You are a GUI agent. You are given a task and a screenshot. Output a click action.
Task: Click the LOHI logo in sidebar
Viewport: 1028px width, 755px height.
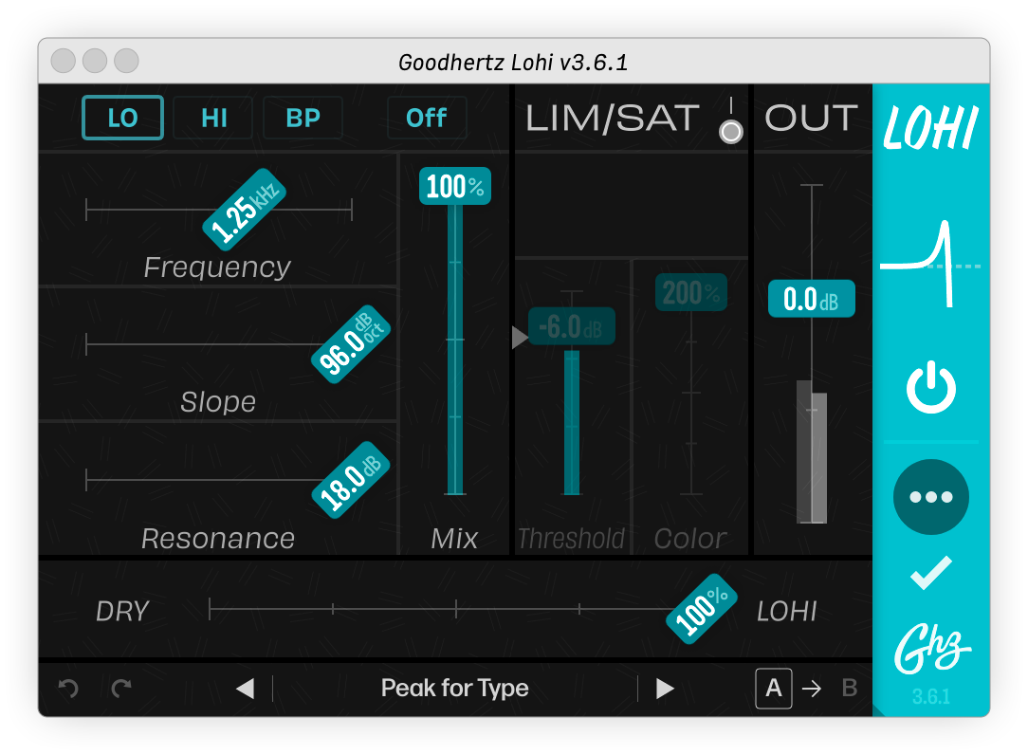point(930,127)
